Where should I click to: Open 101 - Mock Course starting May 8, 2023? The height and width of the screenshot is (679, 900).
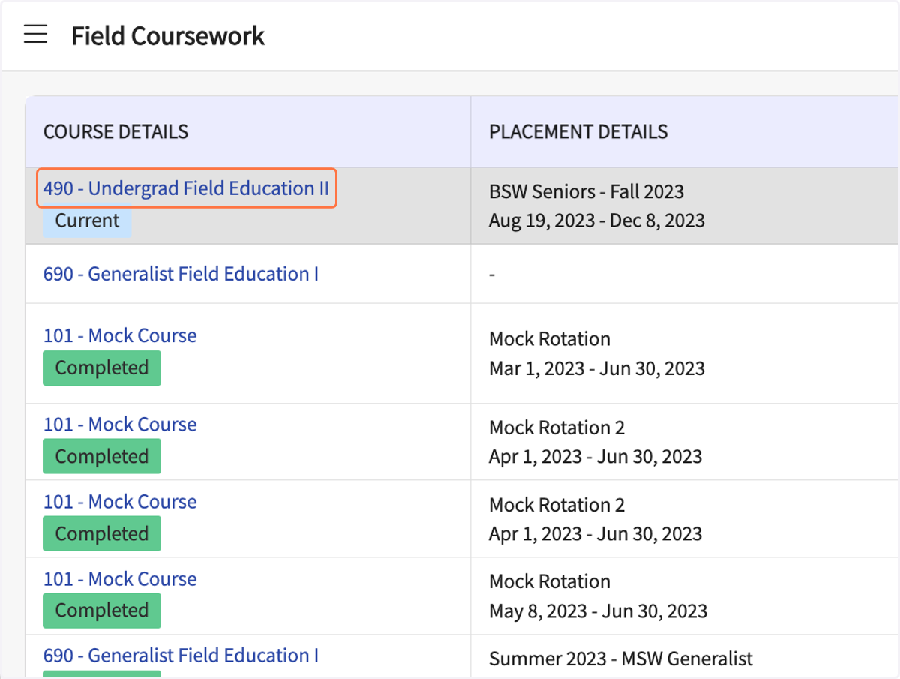point(120,578)
